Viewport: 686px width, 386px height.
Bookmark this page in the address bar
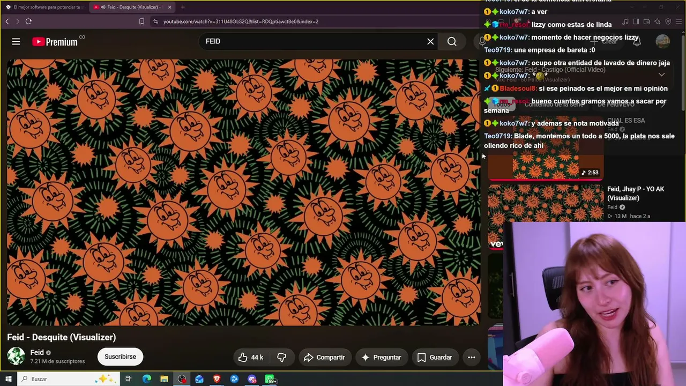tap(141, 21)
